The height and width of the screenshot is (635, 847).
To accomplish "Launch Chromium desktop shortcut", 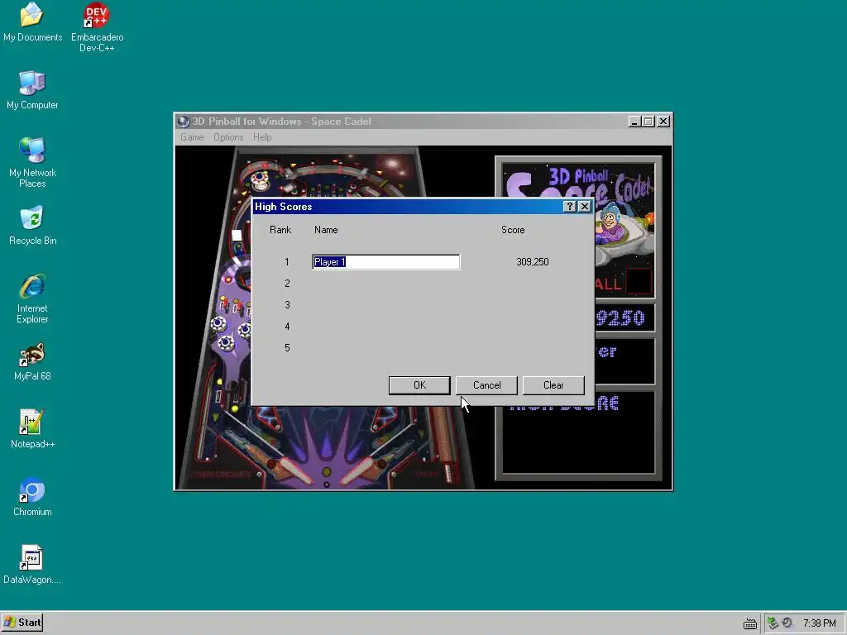I will pos(32,497).
